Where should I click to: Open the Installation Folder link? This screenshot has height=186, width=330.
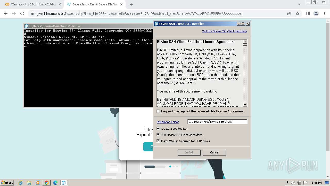[168, 122]
